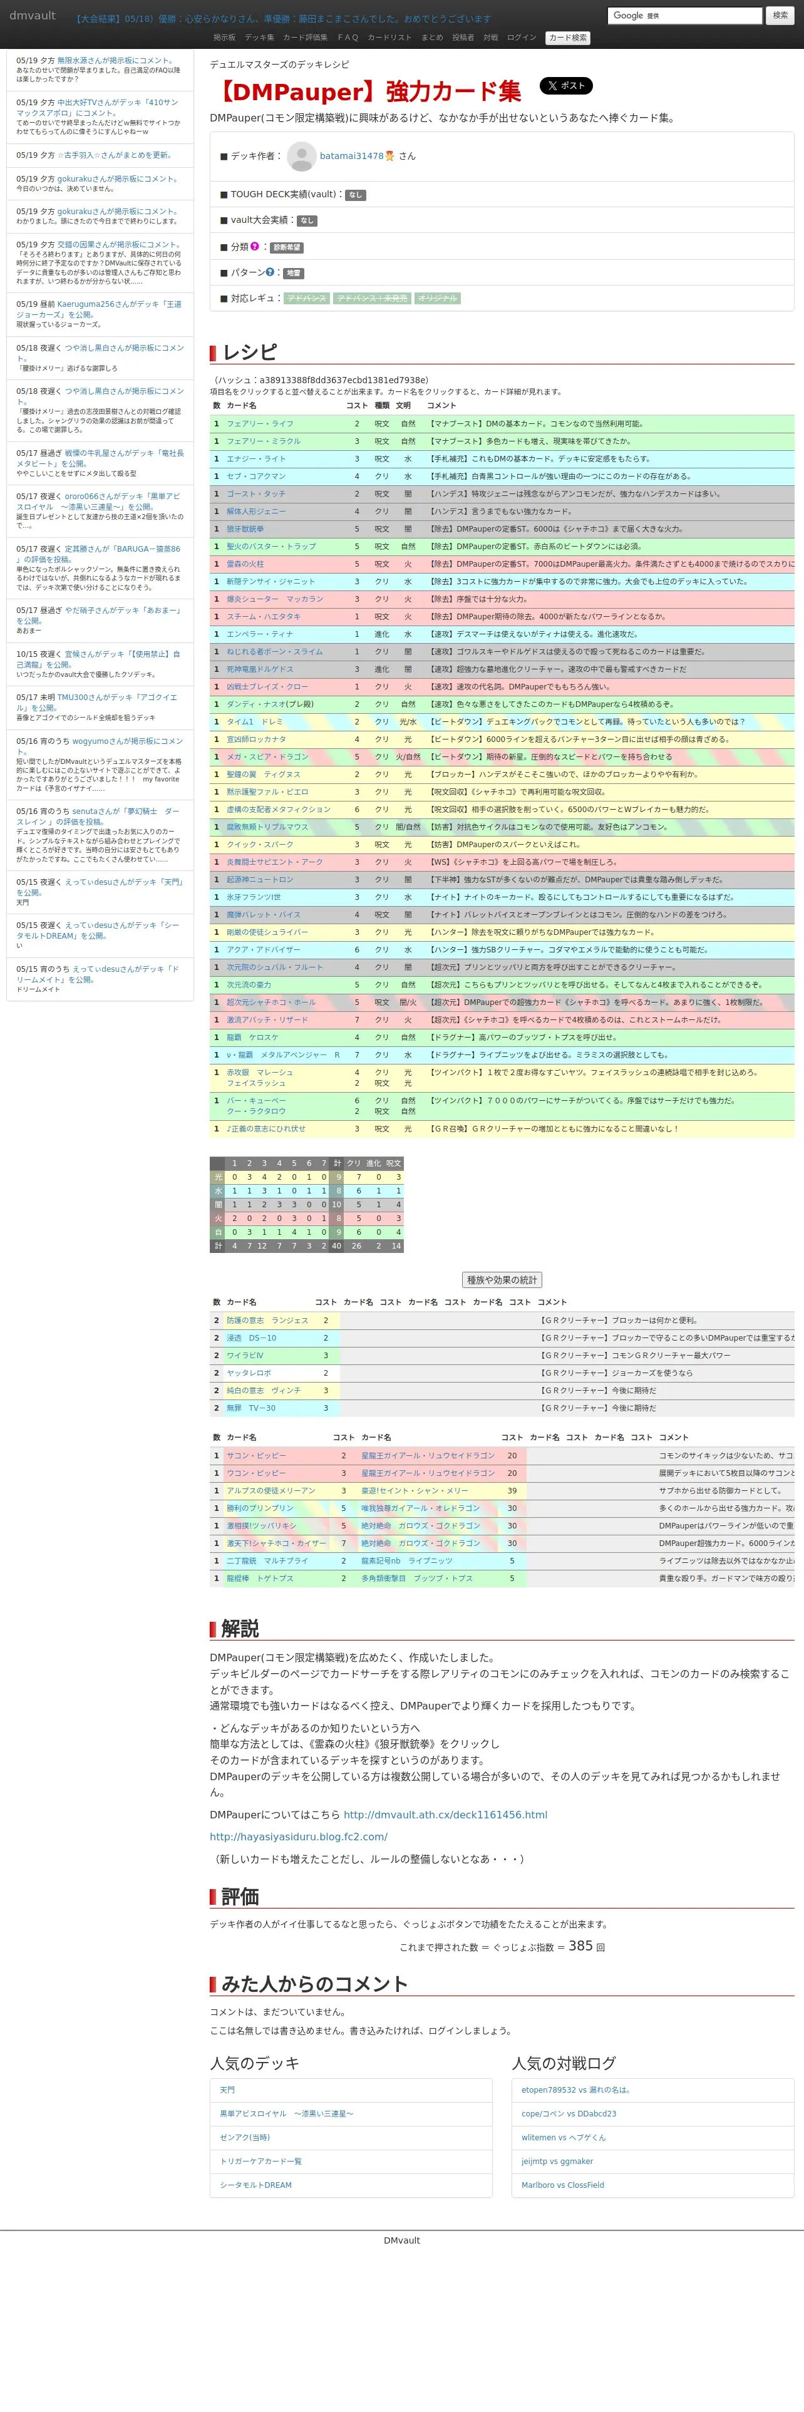Open card 狼牙獣銃拳
The width and height of the screenshot is (804, 2412).
(x=245, y=529)
